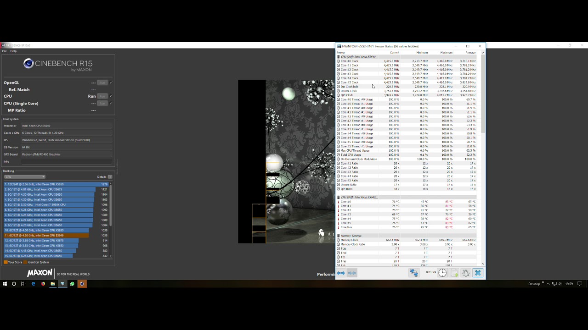Click GFX Board Radeon RX 480 Graphics text
This screenshot has height=330, width=588.
[x=41, y=154]
